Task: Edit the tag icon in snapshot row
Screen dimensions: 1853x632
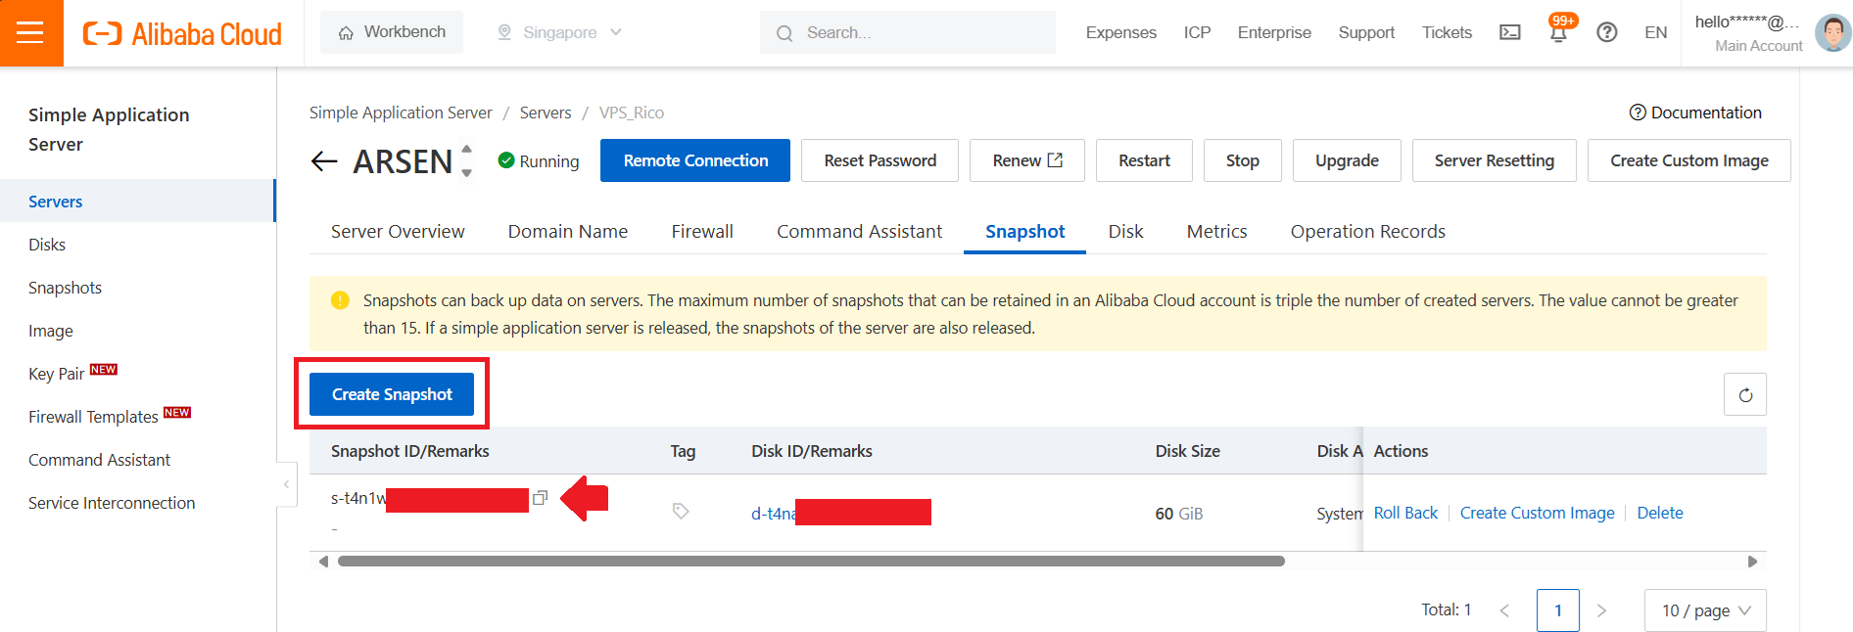Action: [681, 511]
